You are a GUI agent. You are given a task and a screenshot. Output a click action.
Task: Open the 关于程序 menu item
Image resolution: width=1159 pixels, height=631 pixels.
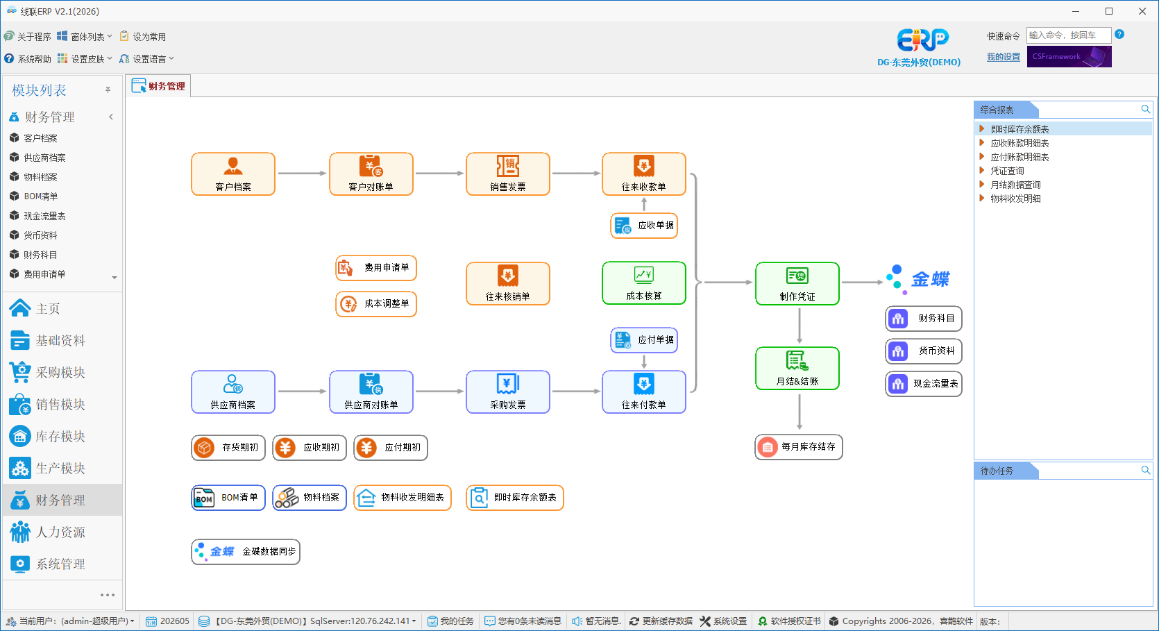tap(28, 37)
